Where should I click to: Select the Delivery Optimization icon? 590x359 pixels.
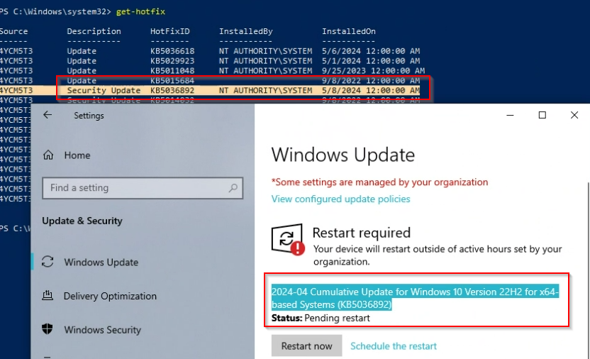click(x=48, y=296)
